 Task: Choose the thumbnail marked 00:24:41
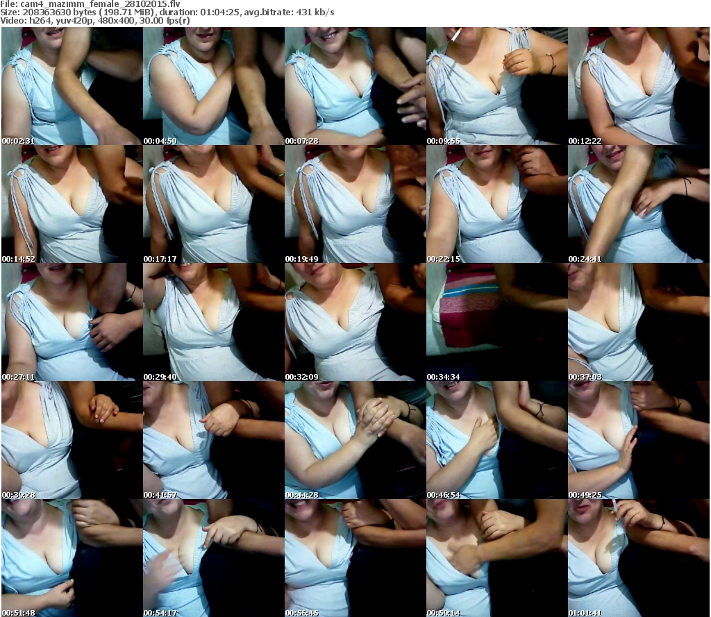pyautogui.click(x=639, y=204)
